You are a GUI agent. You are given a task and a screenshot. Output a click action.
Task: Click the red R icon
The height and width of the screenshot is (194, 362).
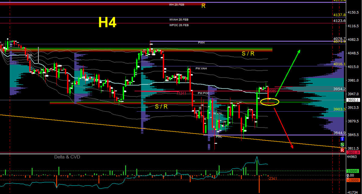(x=342, y=150)
